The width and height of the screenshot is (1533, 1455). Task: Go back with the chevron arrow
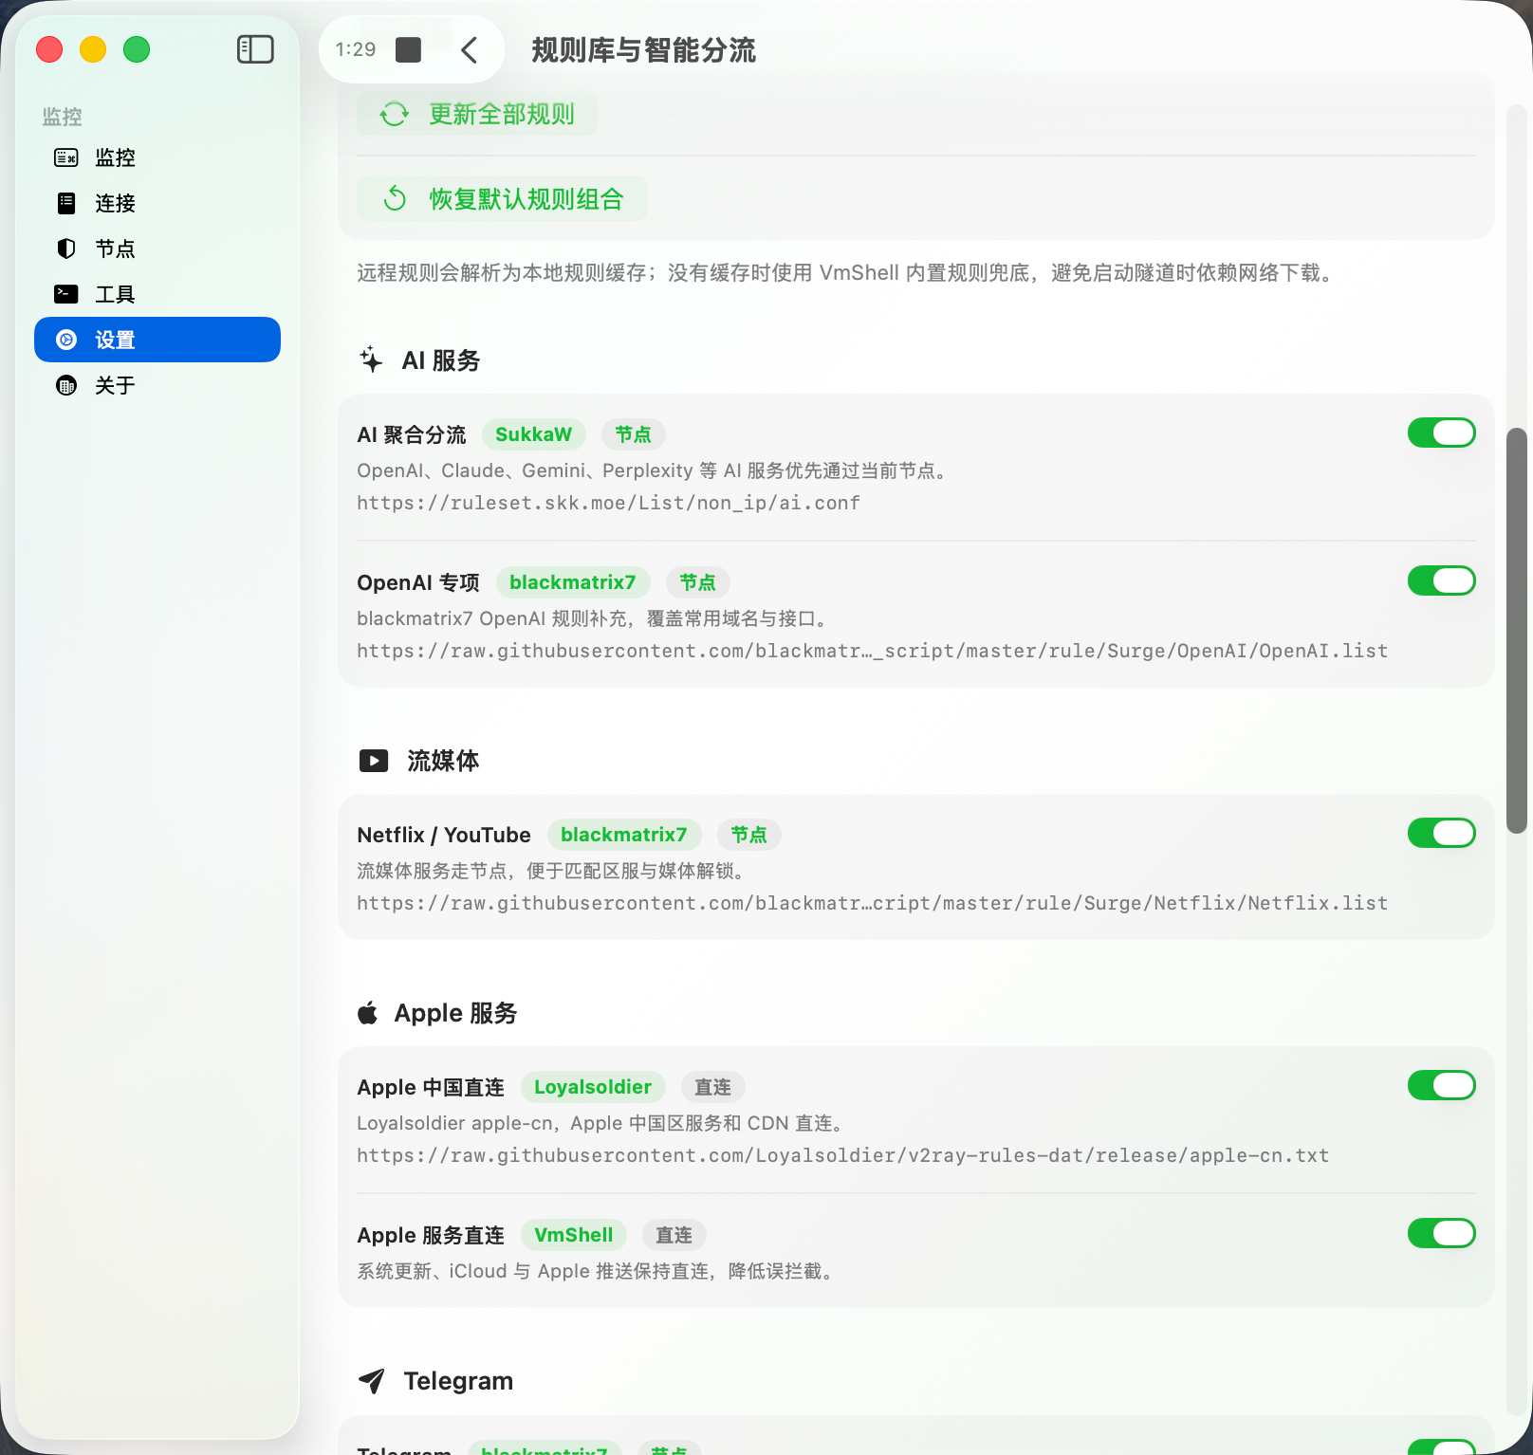tap(469, 49)
